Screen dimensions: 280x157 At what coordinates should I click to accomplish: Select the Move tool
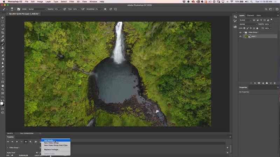click(x=2, y=18)
